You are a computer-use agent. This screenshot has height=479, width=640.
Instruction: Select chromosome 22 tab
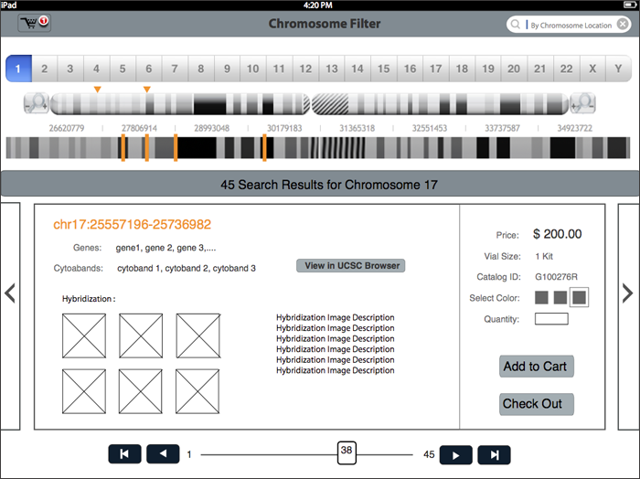click(566, 69)
